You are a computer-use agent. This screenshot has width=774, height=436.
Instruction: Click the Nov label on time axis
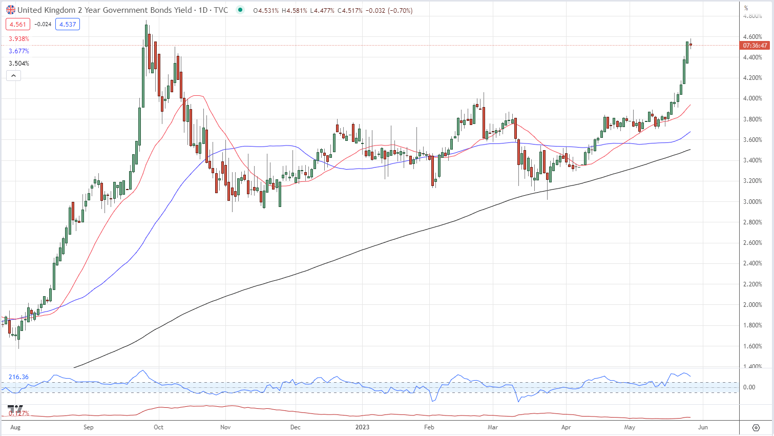[x=225, y=427]
